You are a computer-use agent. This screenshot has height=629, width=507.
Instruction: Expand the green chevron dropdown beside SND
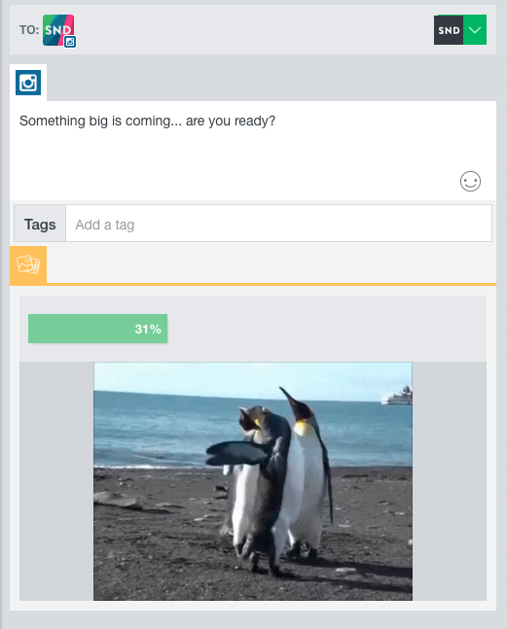(475, 30)
